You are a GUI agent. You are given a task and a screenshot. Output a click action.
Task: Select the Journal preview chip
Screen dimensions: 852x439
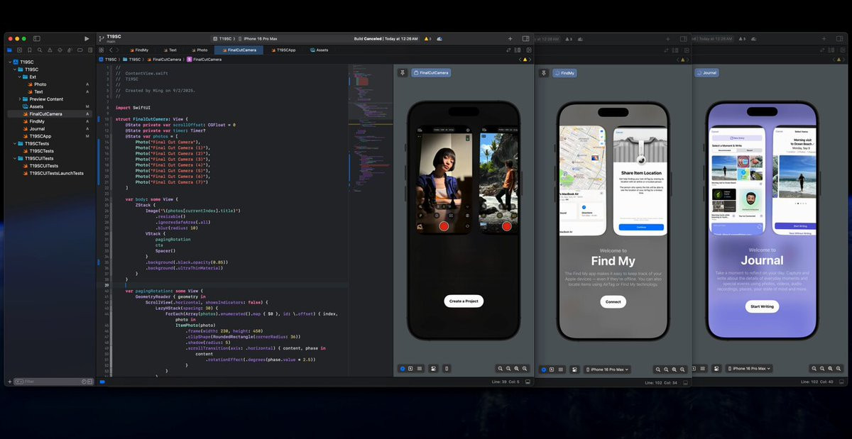point(707,72)
